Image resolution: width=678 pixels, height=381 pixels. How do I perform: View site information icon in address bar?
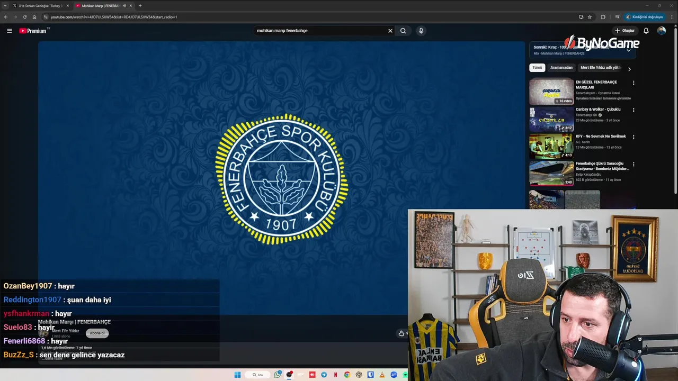[46, 17]
